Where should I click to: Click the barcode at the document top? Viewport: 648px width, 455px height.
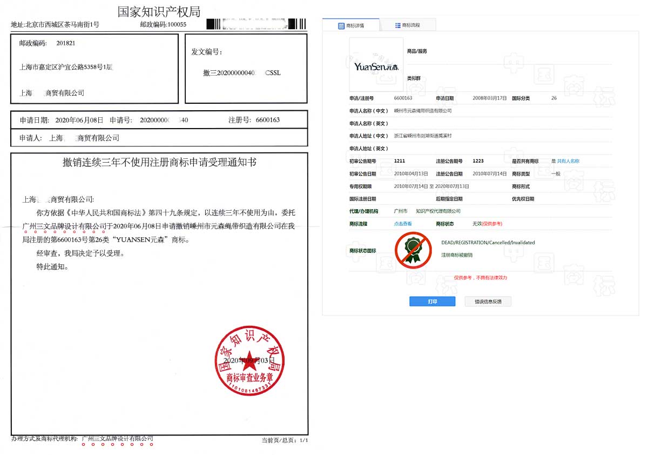pyautogui.click(x=256, y=24)
